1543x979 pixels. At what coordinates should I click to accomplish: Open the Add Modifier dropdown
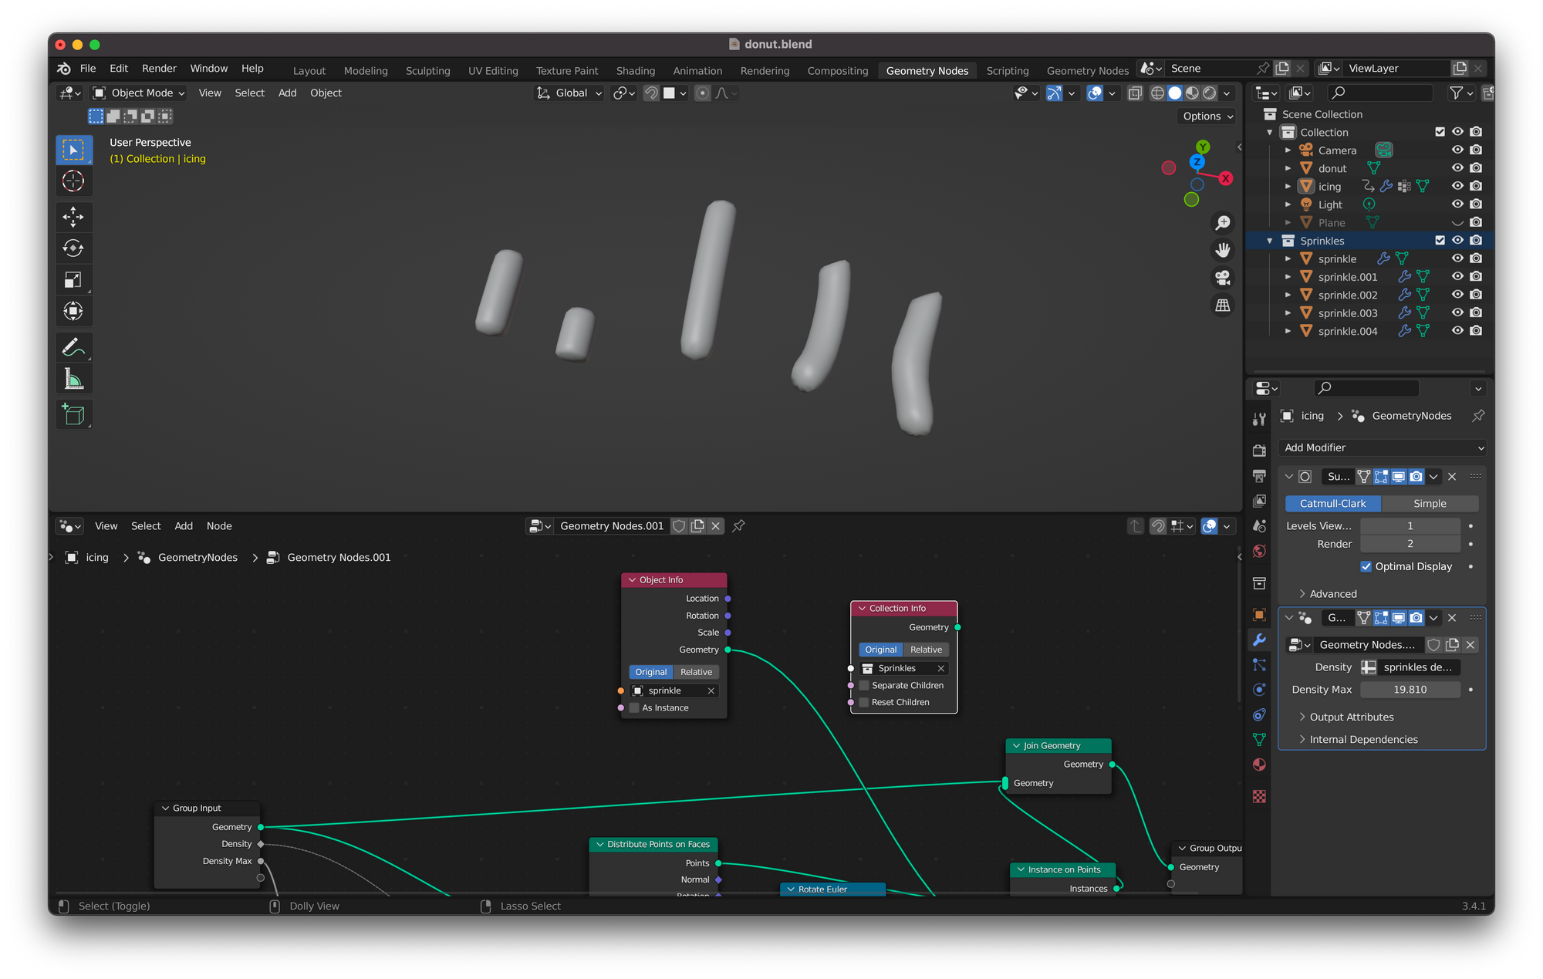coord(1382,447)
